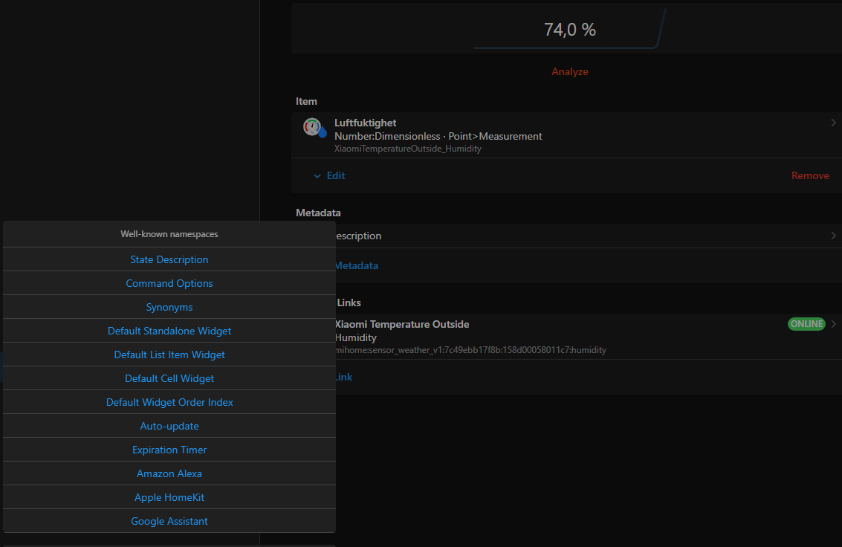The height and width of the screenshot is (547, 842).
Task: Click the ONLINE status badge
Action: [x=806, y=324]
